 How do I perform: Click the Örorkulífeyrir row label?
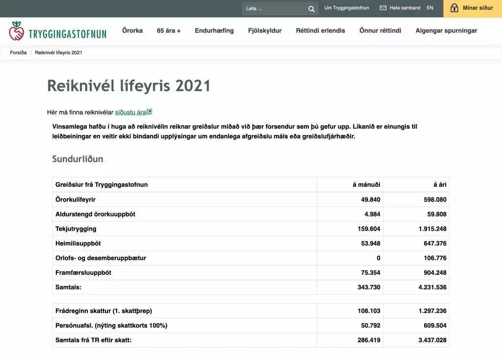click(75, 199)
